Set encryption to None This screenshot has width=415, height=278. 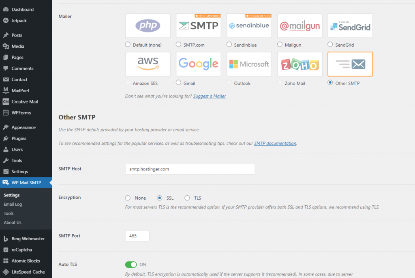(x=128, y=198)
